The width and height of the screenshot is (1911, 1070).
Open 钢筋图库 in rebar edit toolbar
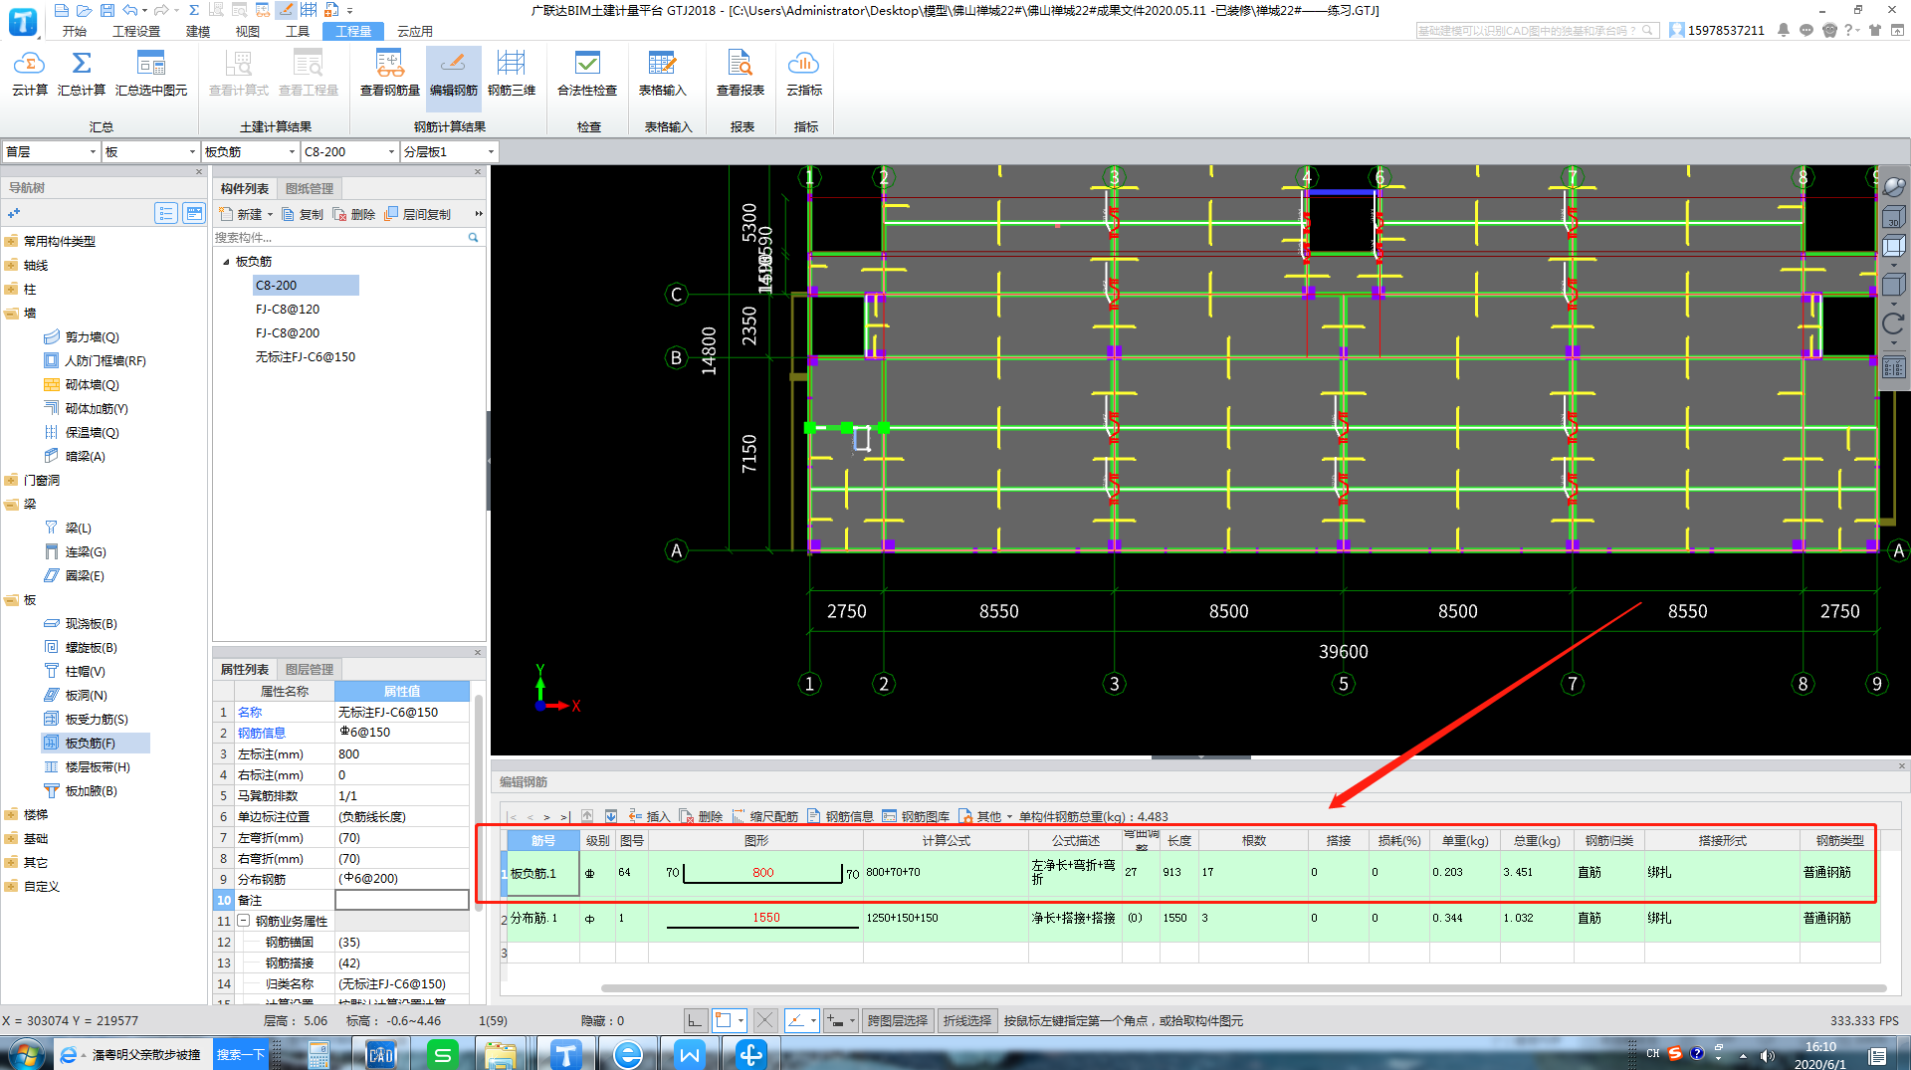tap(916, 816)
